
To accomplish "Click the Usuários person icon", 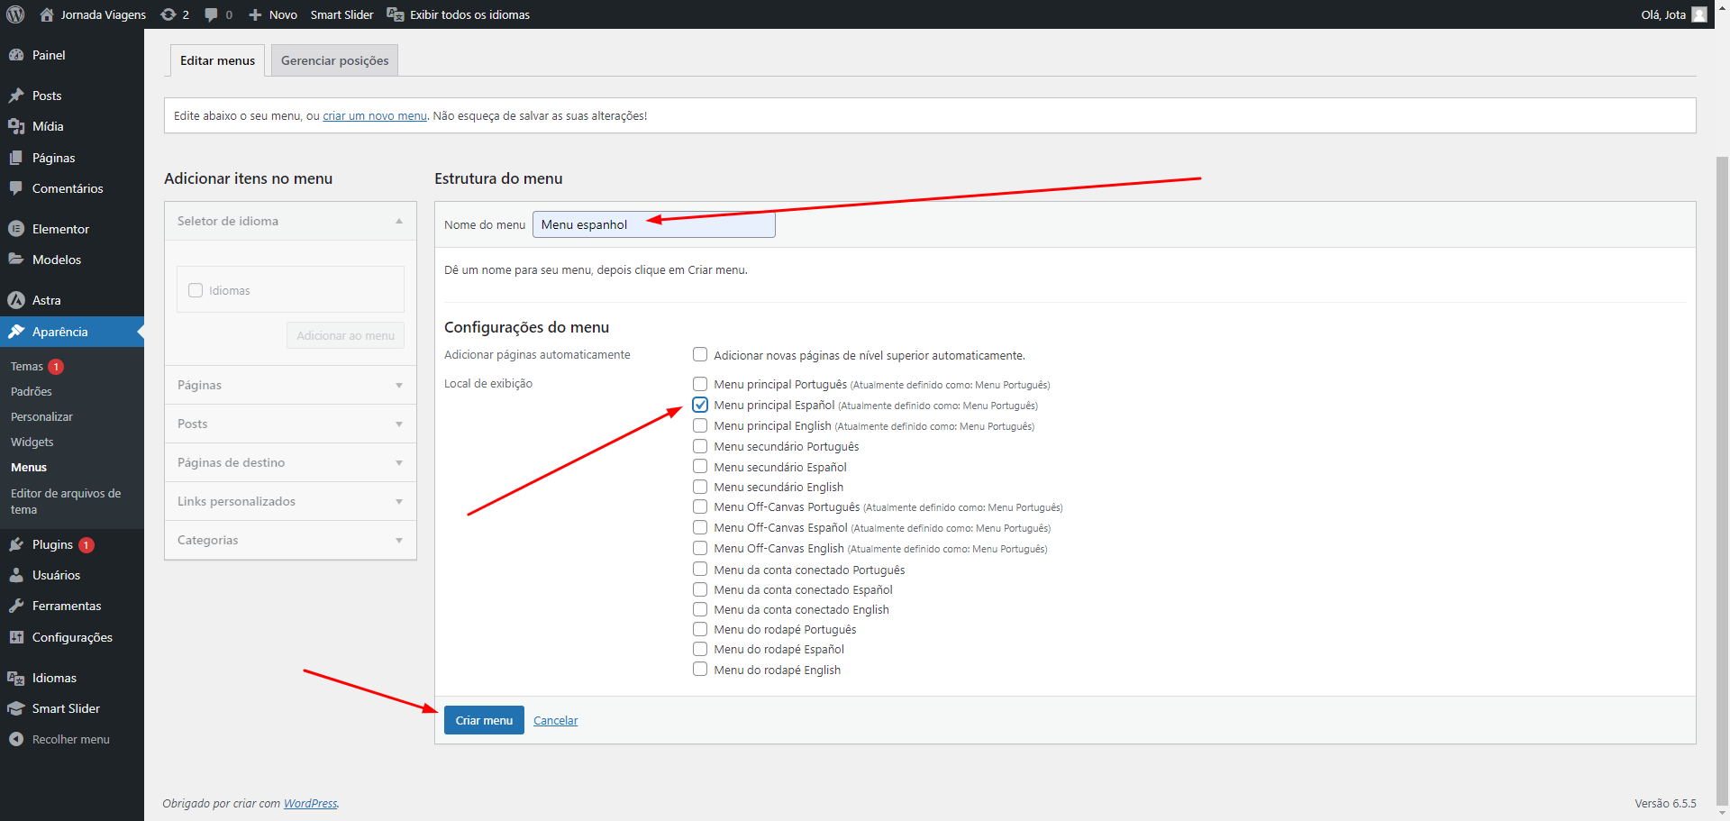I will [16, 575].
